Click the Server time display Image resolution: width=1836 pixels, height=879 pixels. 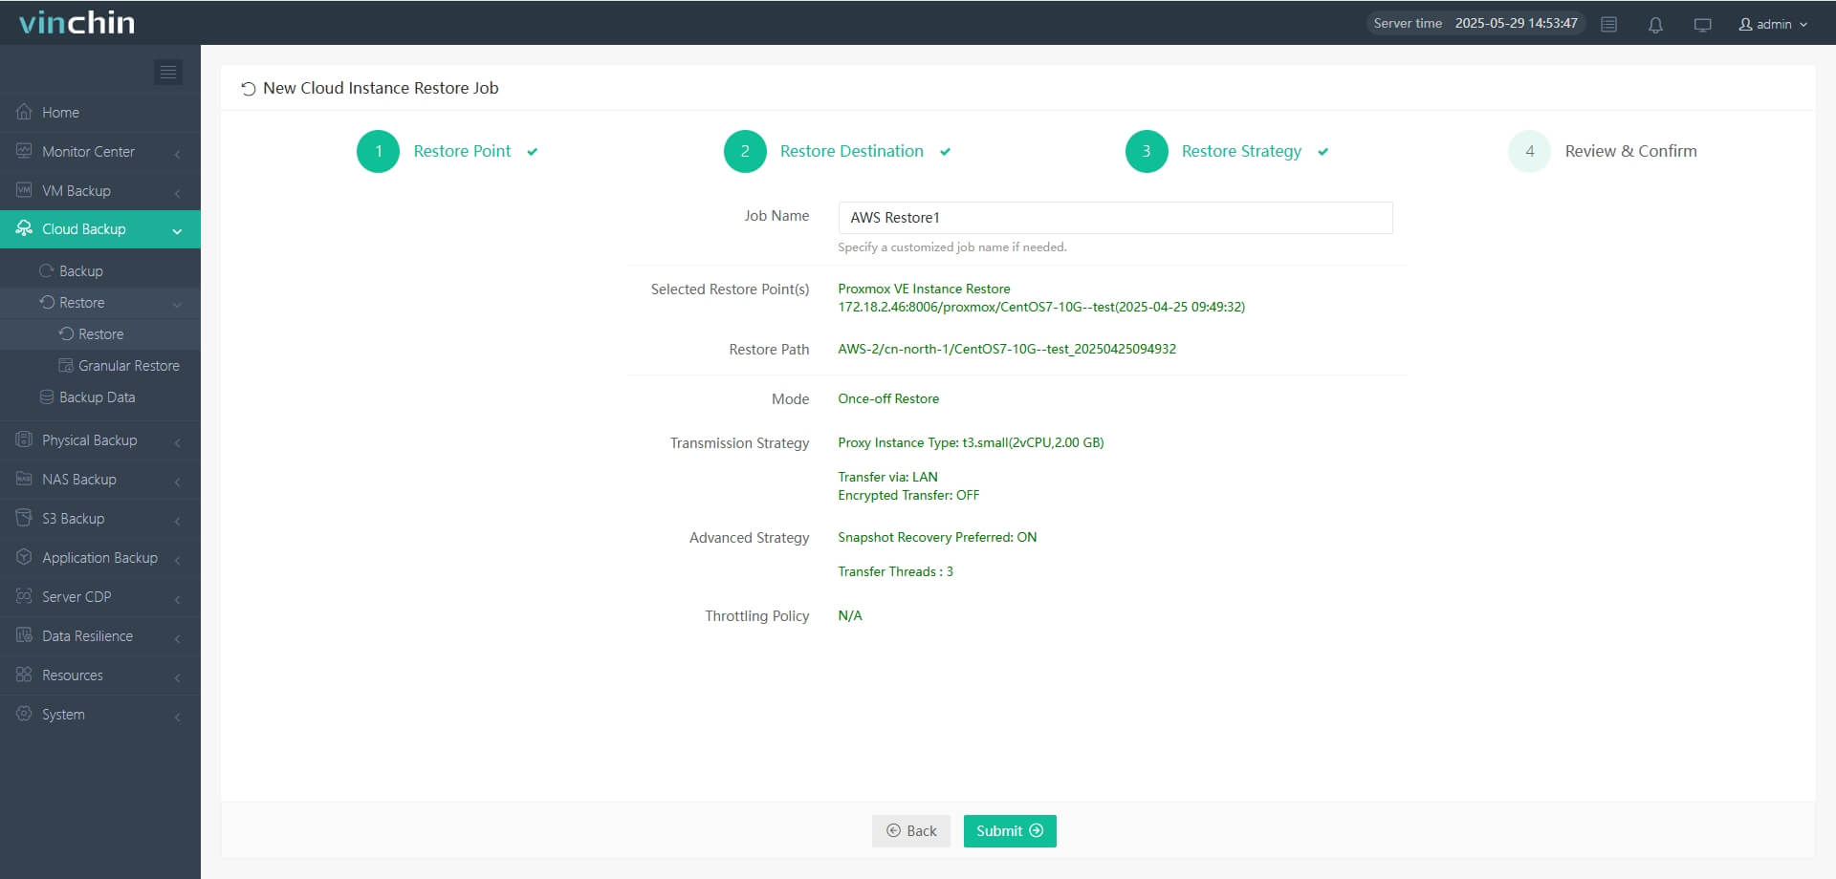1475,23
